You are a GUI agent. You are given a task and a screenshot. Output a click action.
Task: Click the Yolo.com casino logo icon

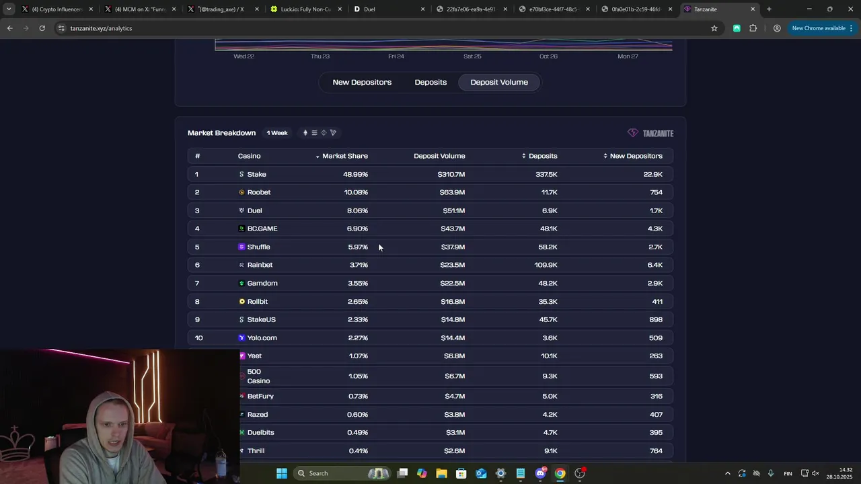click(241, 337)
